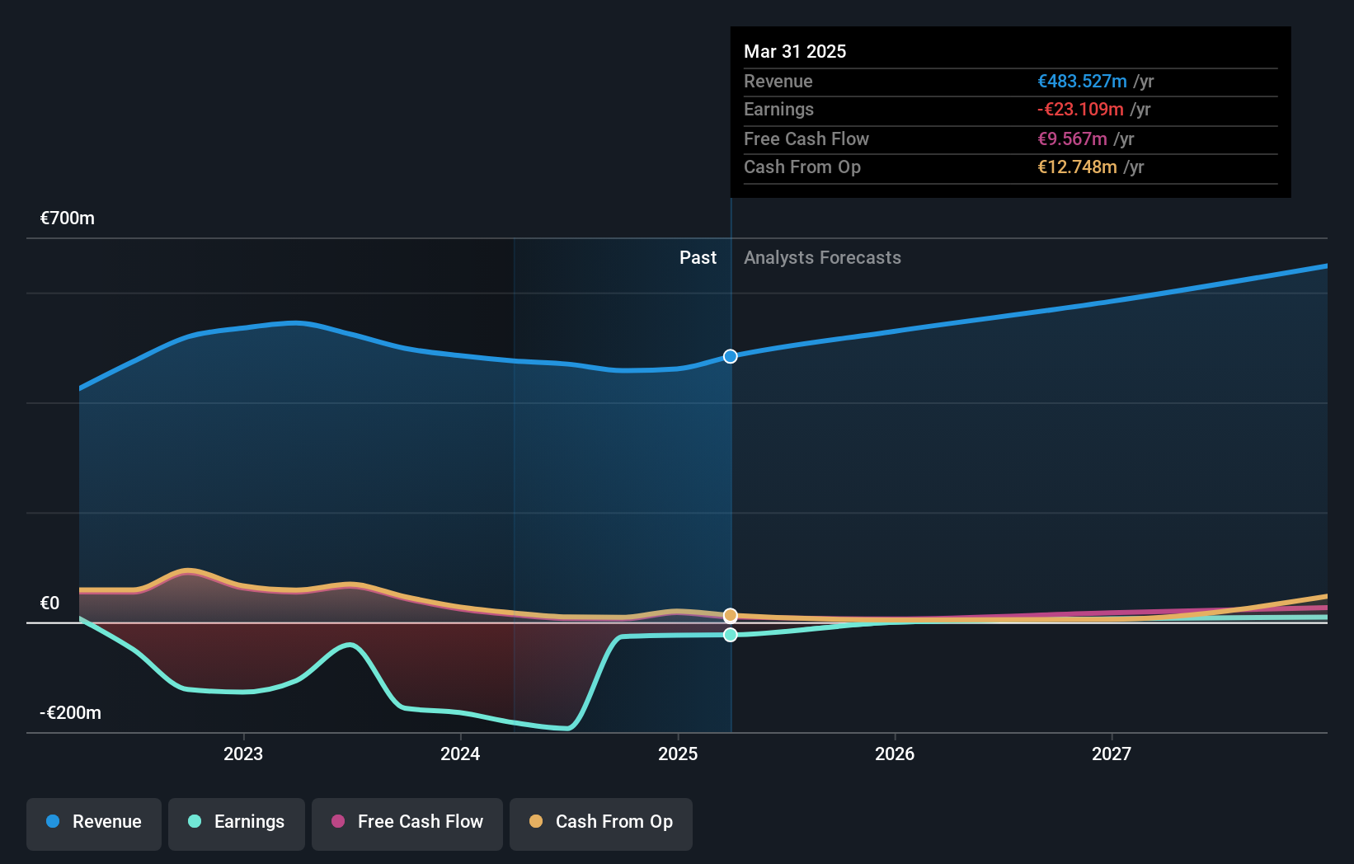This screenshot has height=864, width=1354.
Task: Select the 2024 x-axis label
Action: point(460,754)
